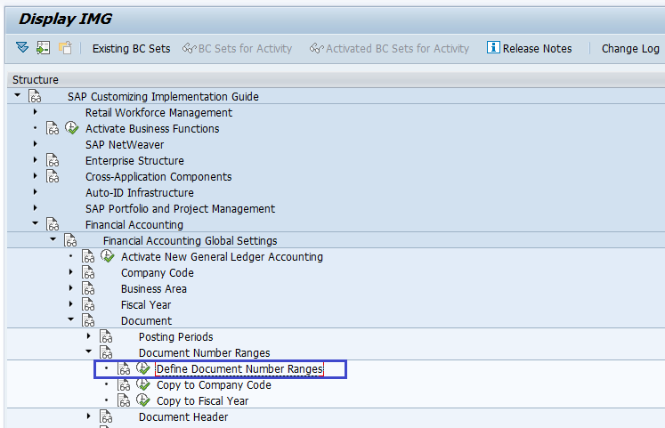This screenshot has height=428, width=665.
Task: Select Define Document Number Ranges text
Action: [239, 369]
